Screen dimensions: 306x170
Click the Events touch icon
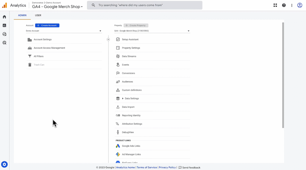pos(118,65)
